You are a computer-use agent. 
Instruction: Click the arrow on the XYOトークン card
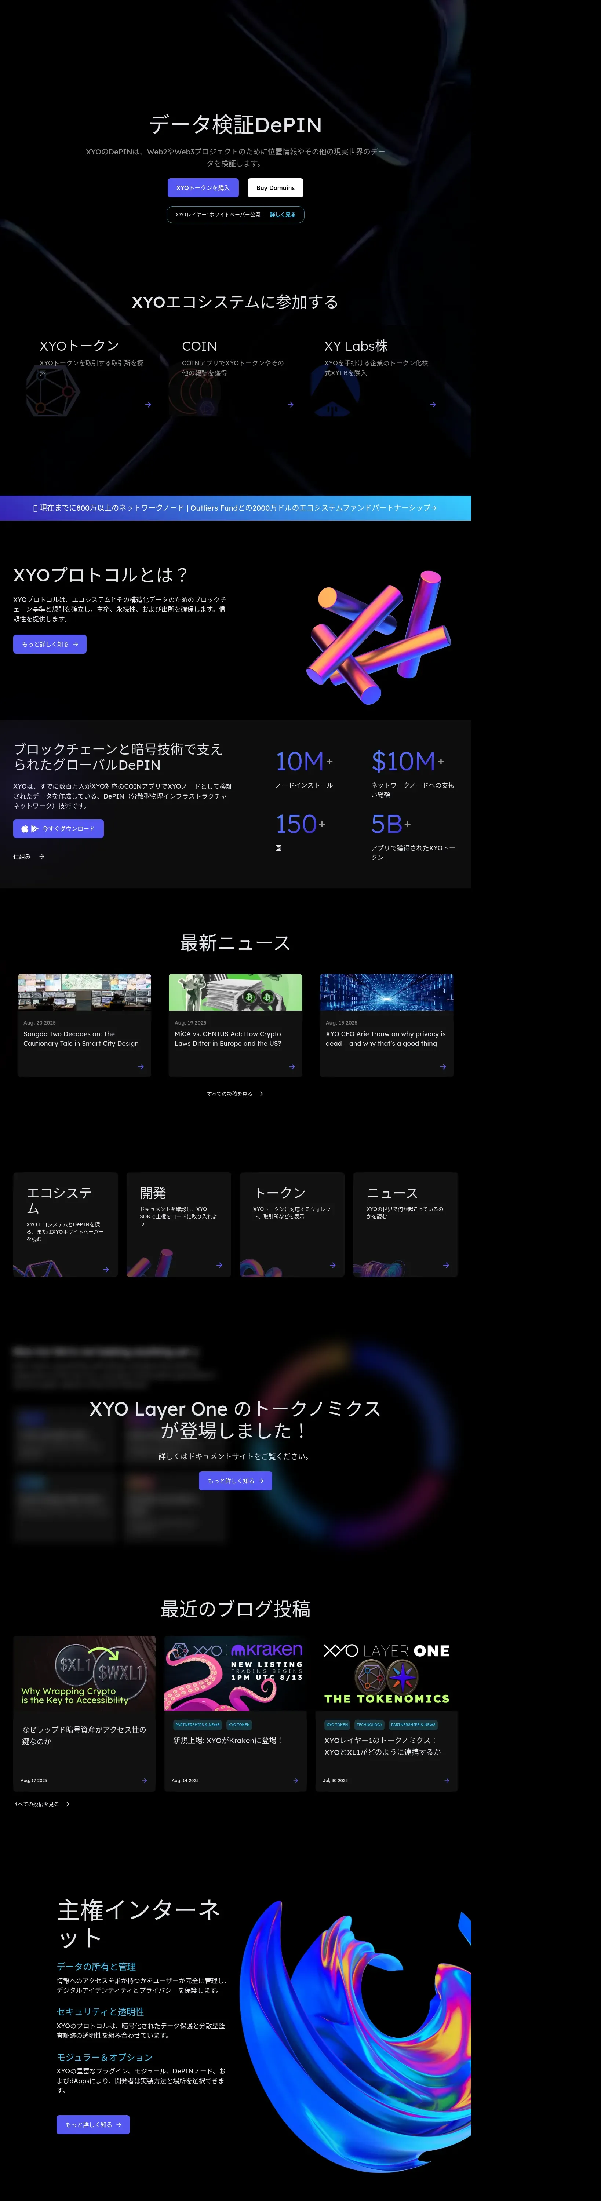click(148, 405)
